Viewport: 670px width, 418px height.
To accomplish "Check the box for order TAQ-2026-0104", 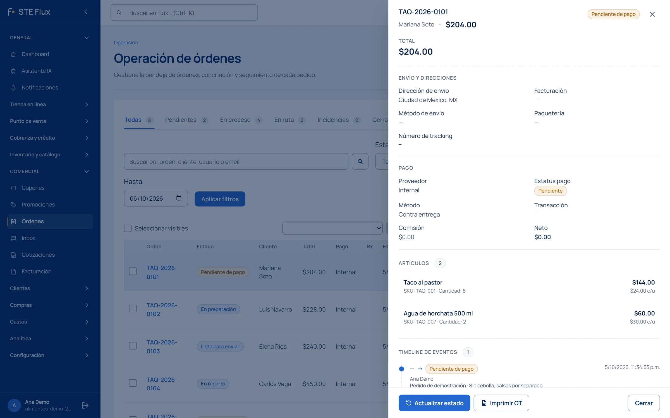I will pos(133,383).
